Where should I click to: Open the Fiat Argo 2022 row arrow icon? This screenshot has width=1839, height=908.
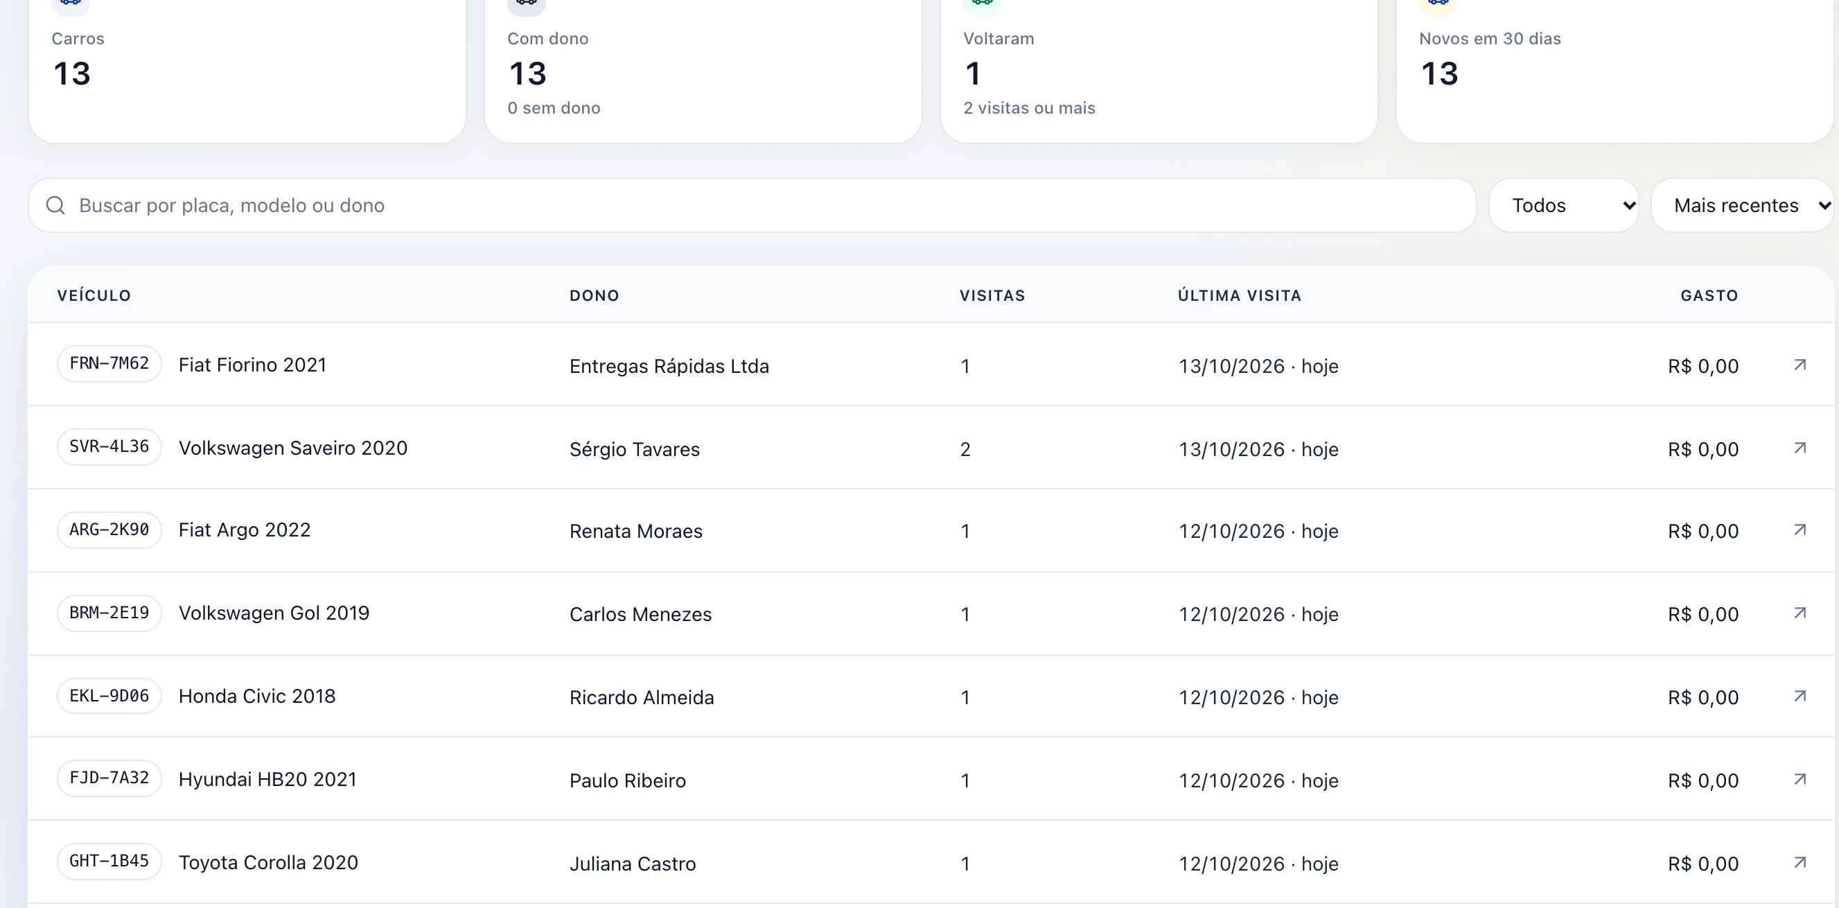(x=1800, y=530)
